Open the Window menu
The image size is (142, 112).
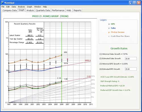(x=37, y=7)
